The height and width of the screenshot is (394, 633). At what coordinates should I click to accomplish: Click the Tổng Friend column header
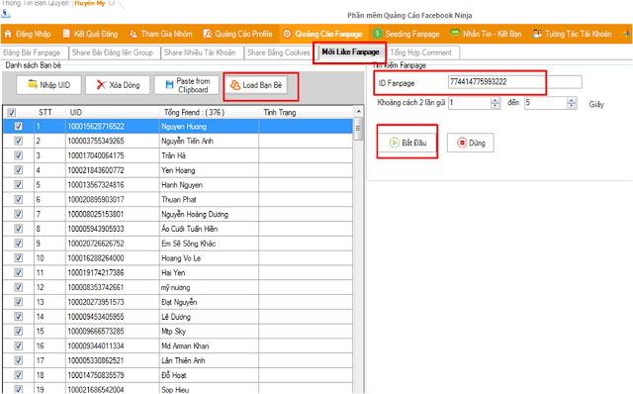point(209,112)
